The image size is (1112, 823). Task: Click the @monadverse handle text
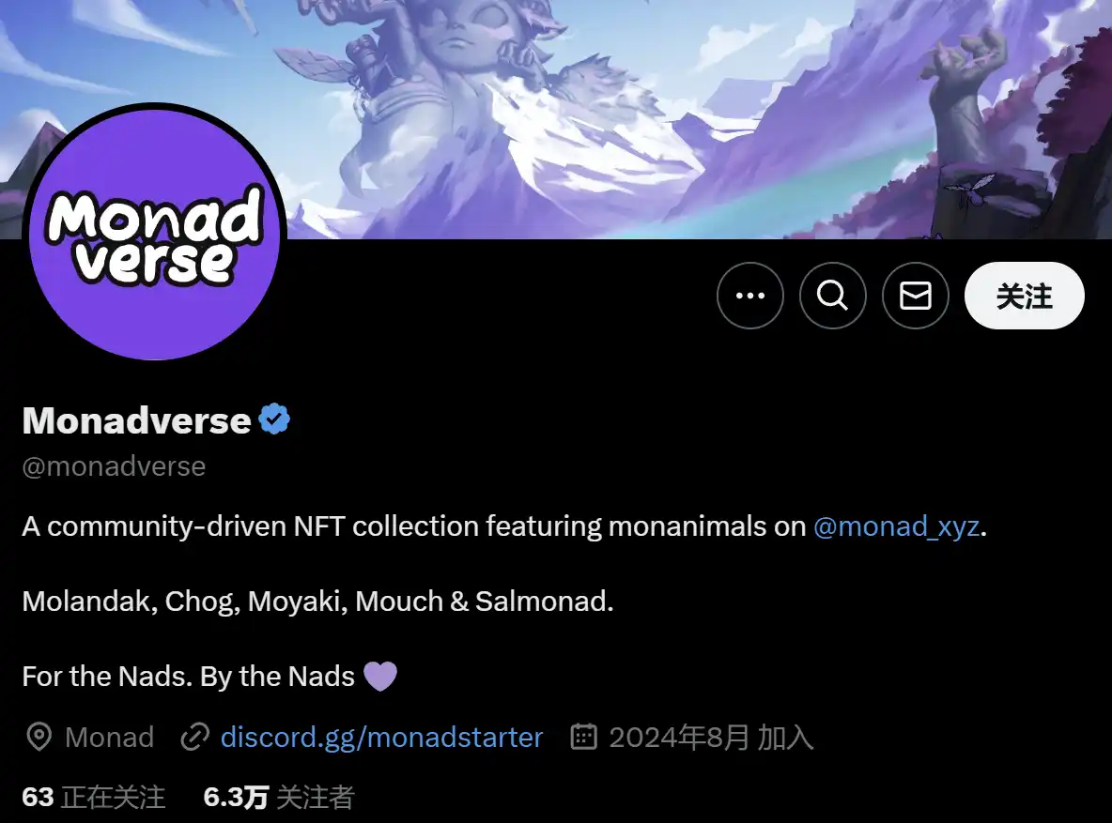coord(115,466)
